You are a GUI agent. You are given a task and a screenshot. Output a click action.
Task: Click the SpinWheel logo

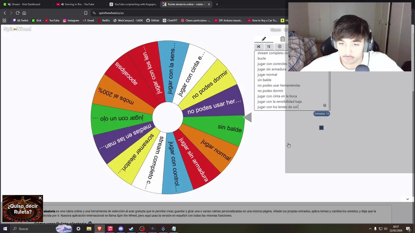tap(18, 29)
